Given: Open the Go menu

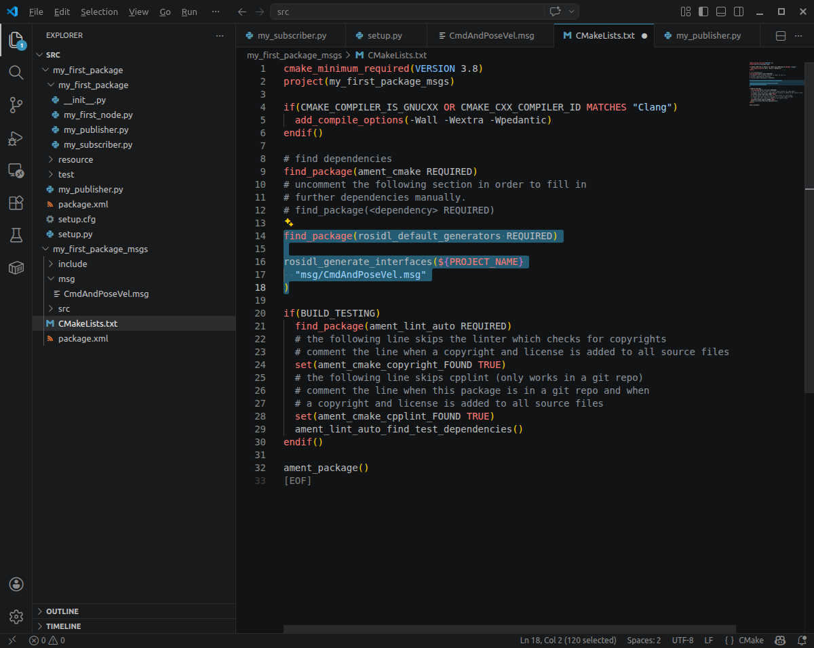Looking at the screenshot, I should point(165,12).
